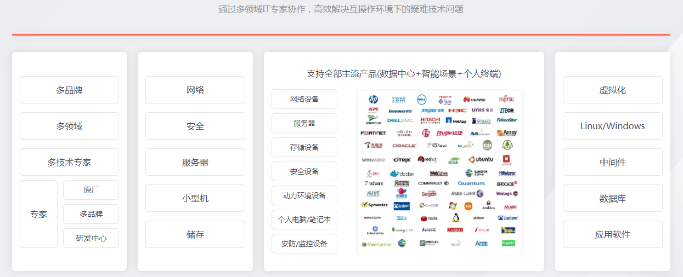Click the Lenovo logo

399,111
